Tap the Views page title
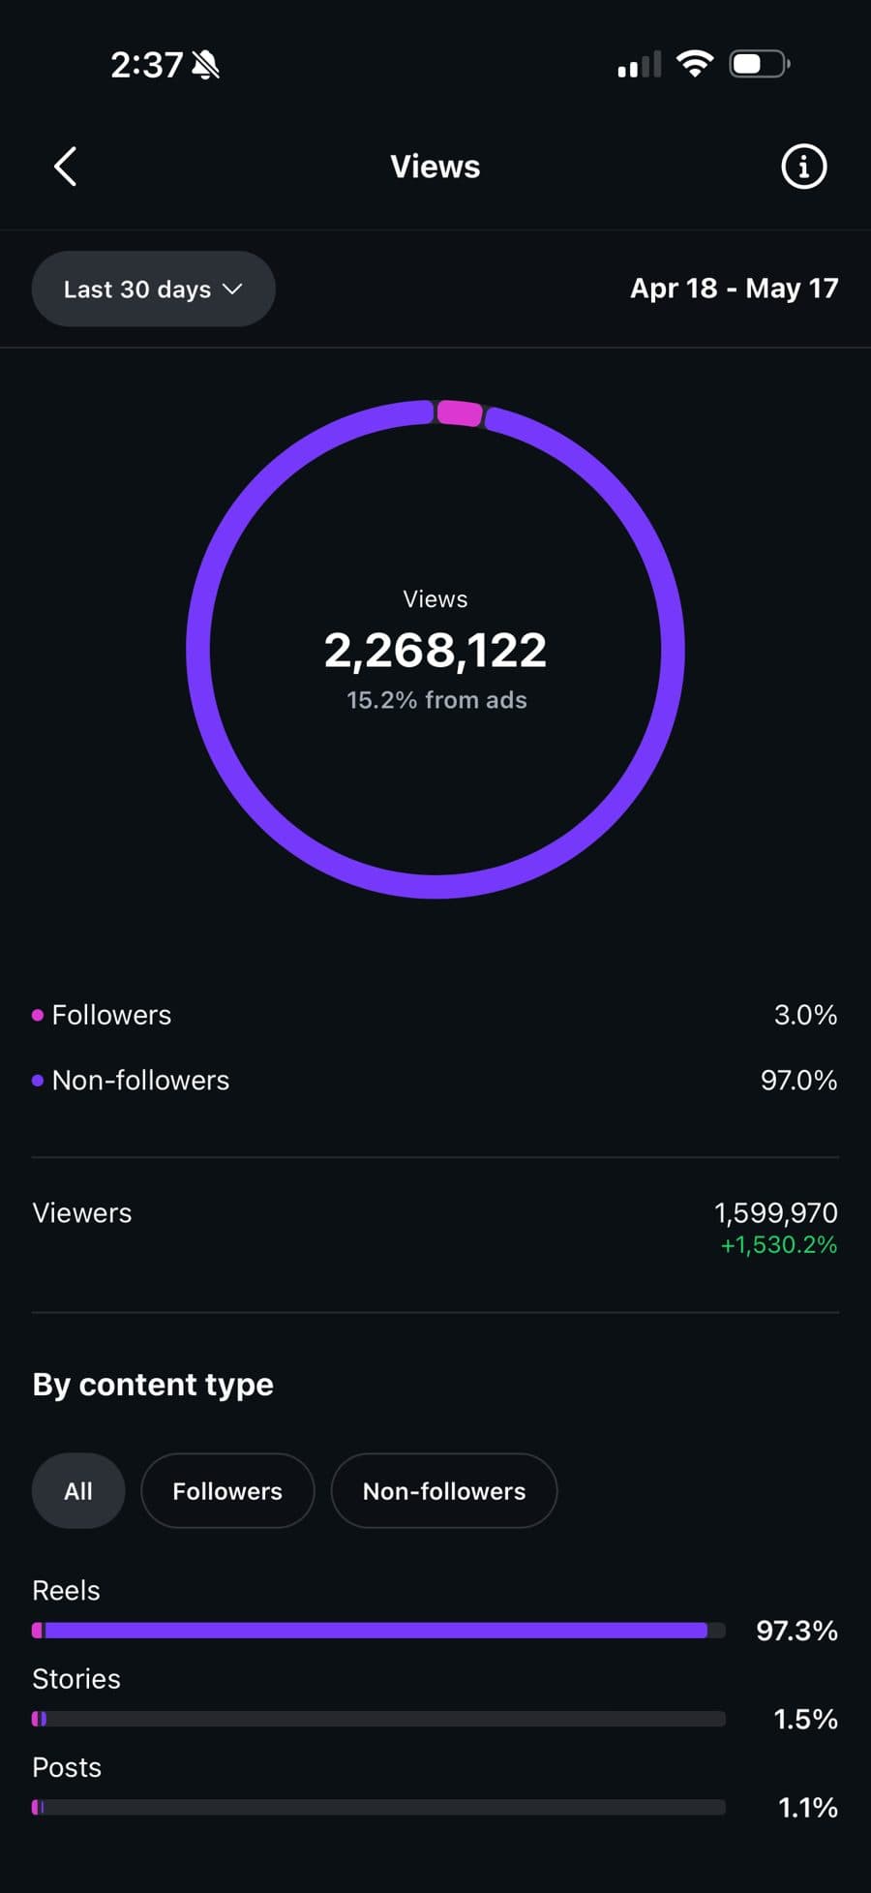The height and width of the screenshot is (1893, 871). tap(435, 167)
